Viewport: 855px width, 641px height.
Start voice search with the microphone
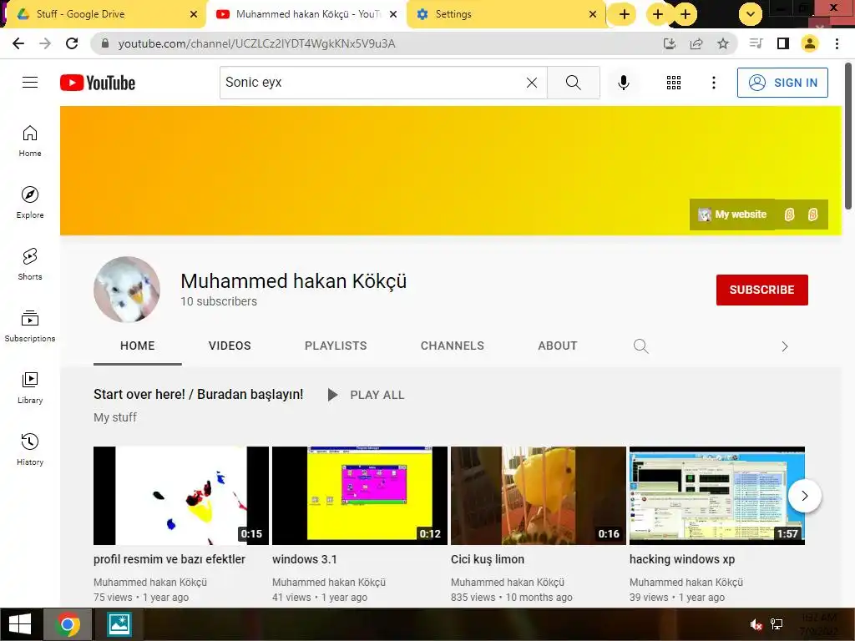coord(624,83)
